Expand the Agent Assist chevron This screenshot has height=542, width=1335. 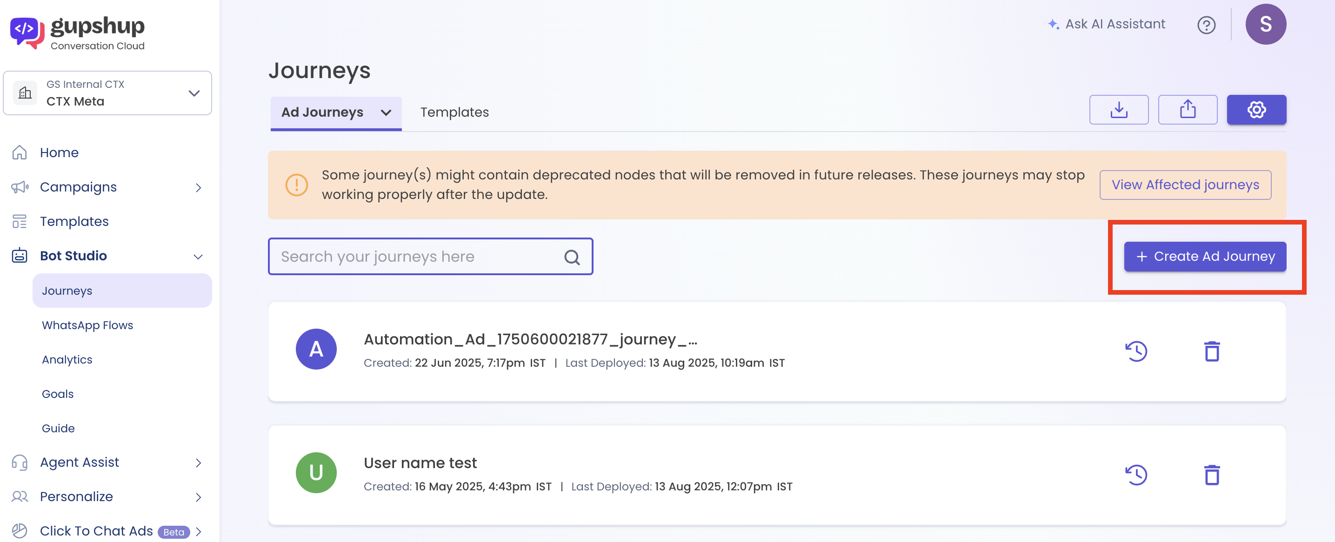(198, 463)
